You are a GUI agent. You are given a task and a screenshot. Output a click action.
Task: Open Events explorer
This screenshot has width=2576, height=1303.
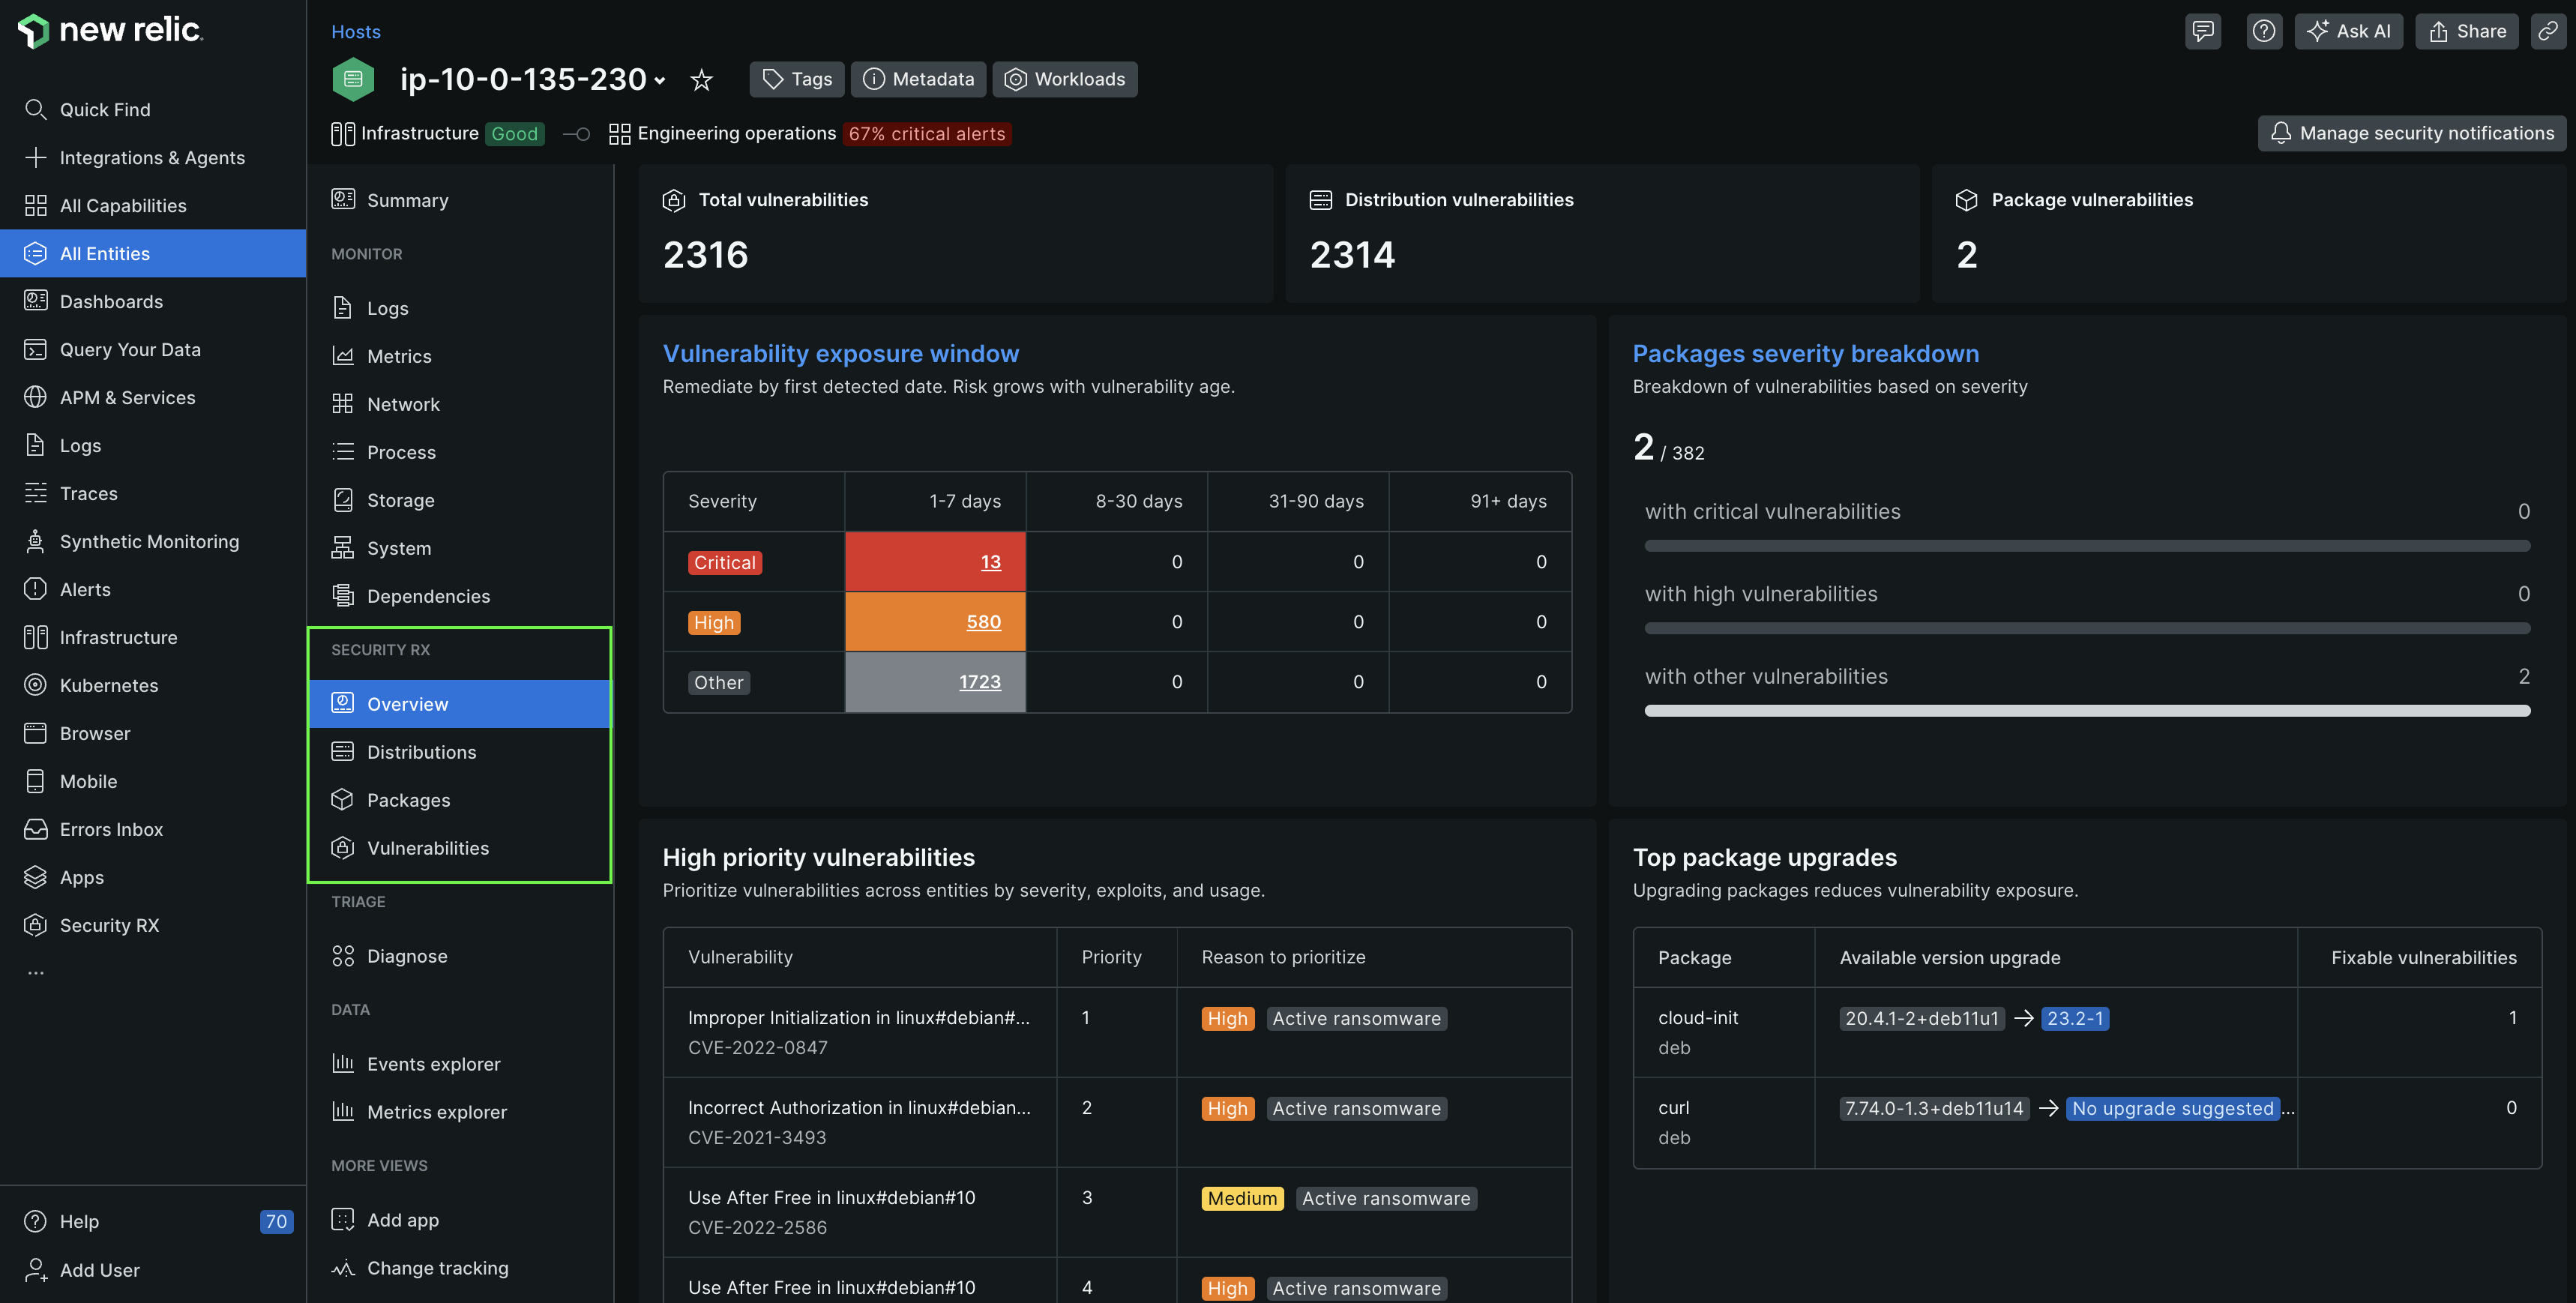click(x=460, y=1064)
